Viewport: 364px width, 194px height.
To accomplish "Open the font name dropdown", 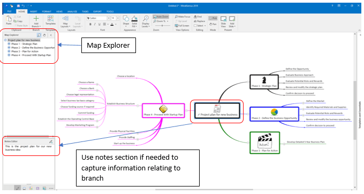I will pos(109,18).
